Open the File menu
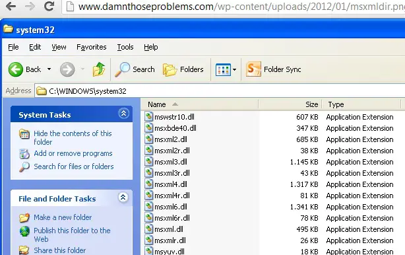The width and height of the screenshot is (405, 255). (13, 47)
